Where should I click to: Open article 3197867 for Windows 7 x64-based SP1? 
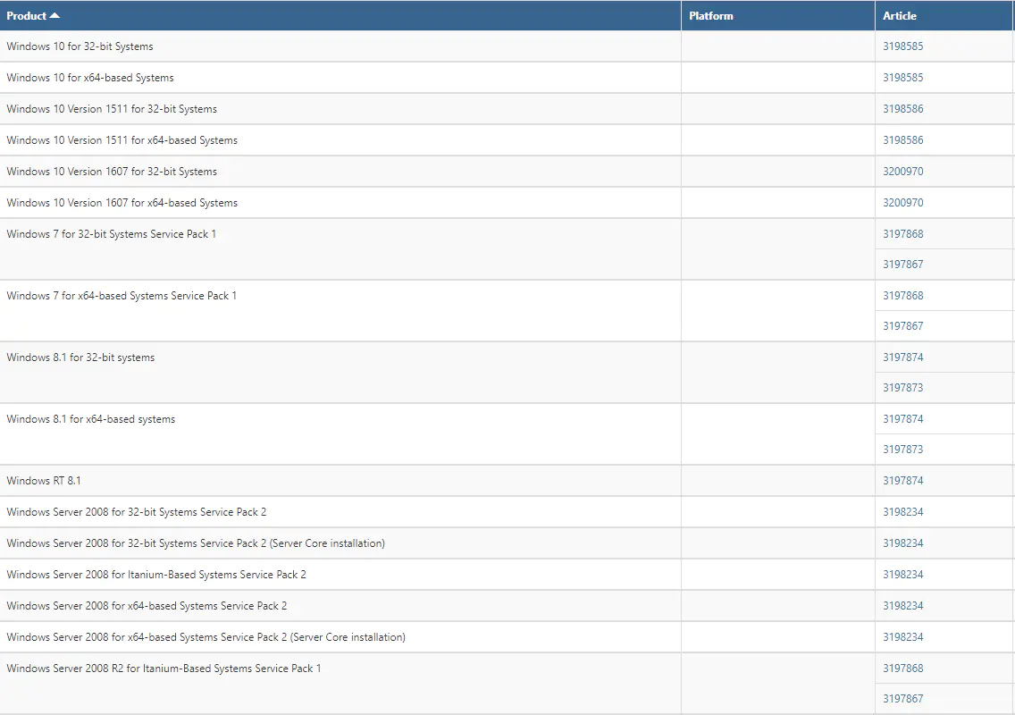click(x=903, y=325)
